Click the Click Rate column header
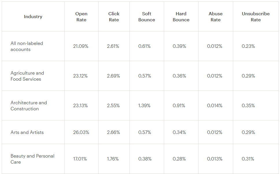The image size is (280, 174). [x=114, y=17]
